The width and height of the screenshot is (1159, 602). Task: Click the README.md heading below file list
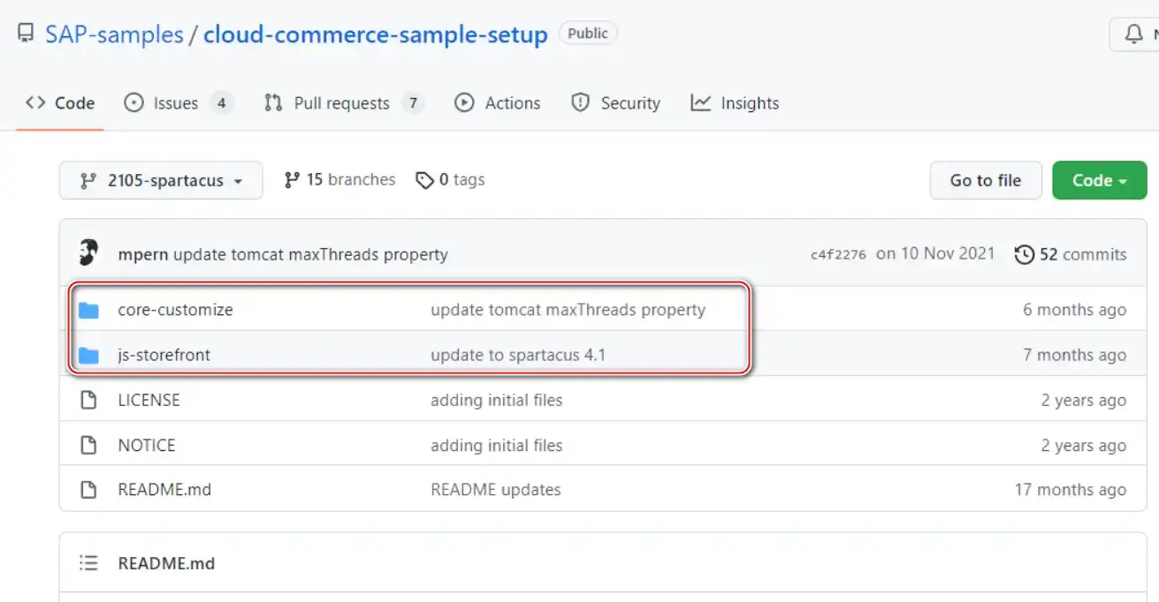166,563
